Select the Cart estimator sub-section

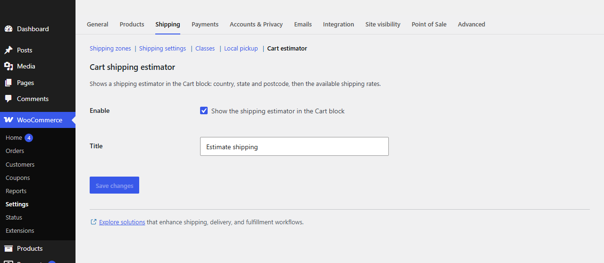pos(287,48)
